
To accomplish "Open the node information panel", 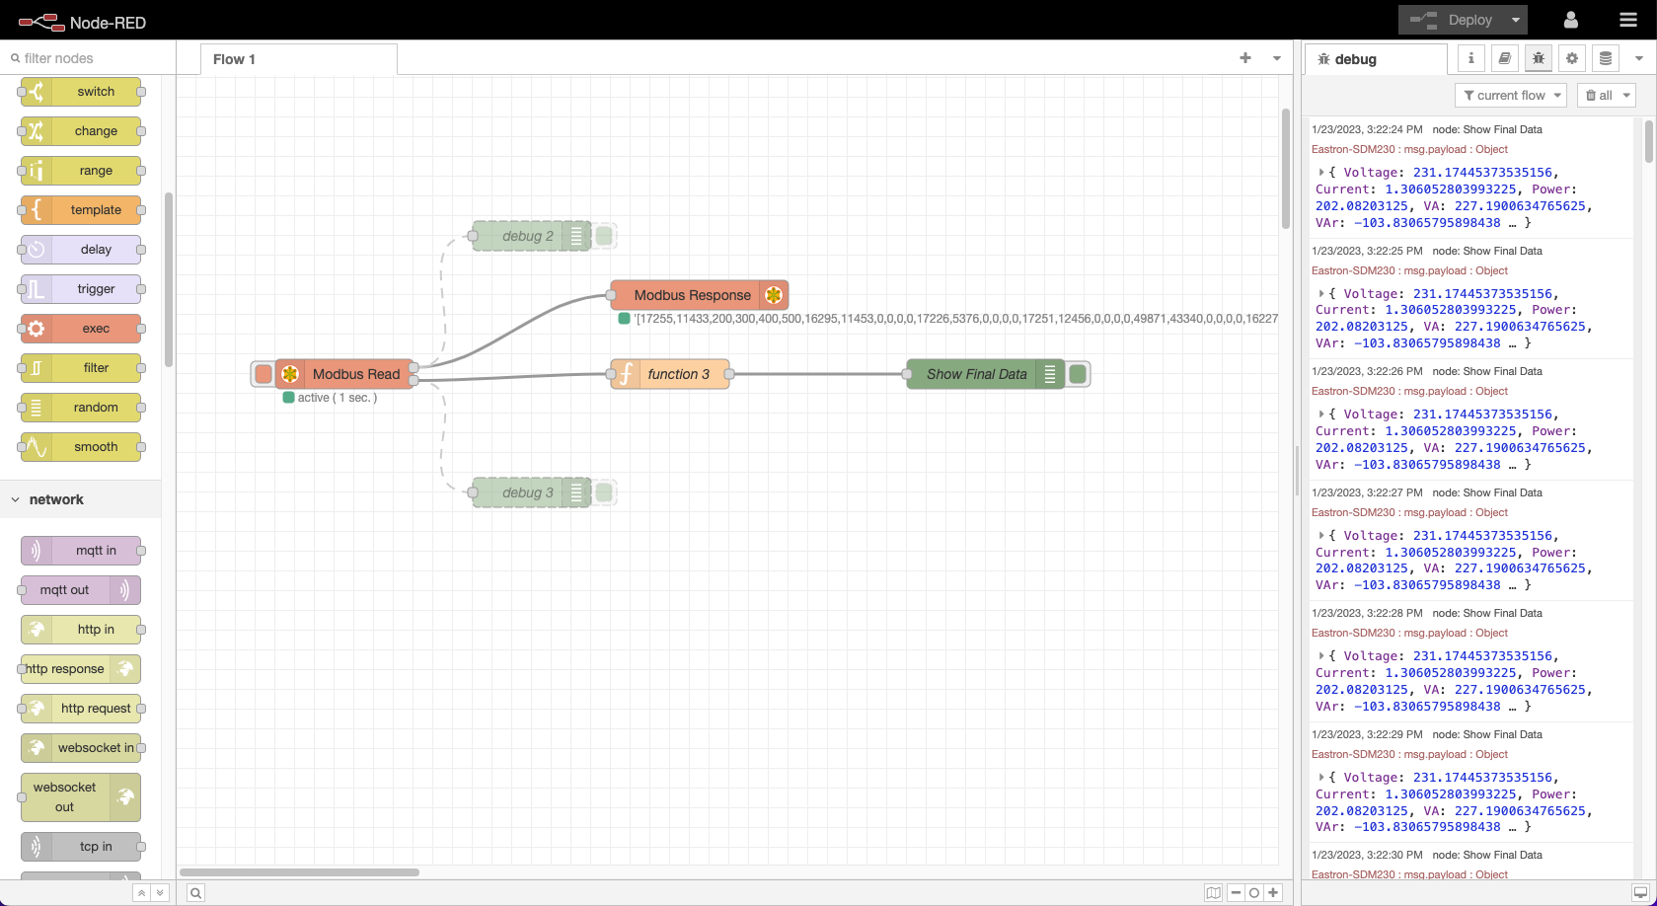I will coord(1470,58).
